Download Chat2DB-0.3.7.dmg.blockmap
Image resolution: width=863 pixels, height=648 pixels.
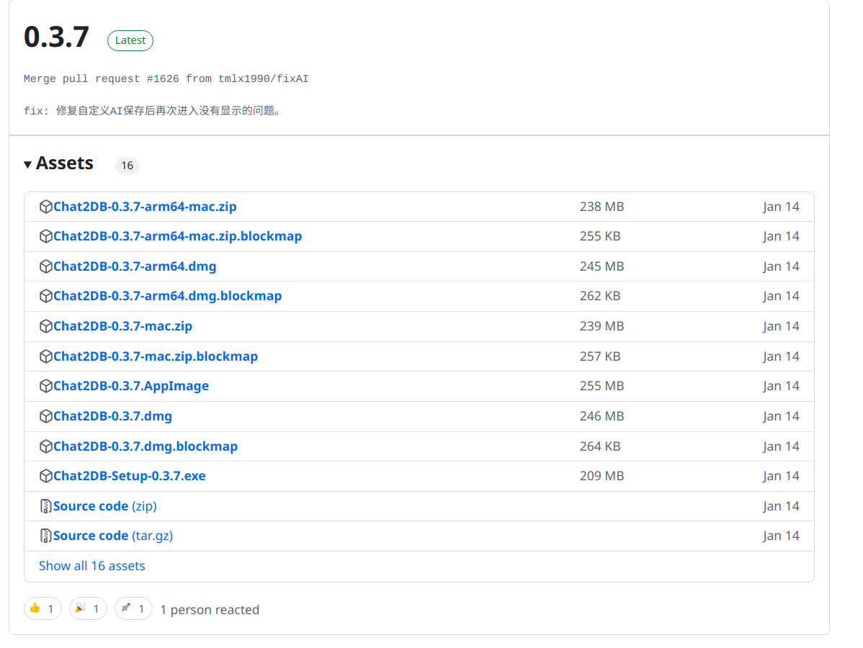point(145,446)
